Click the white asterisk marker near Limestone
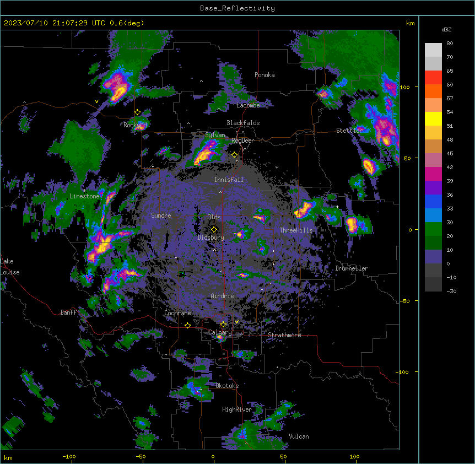 84,191
